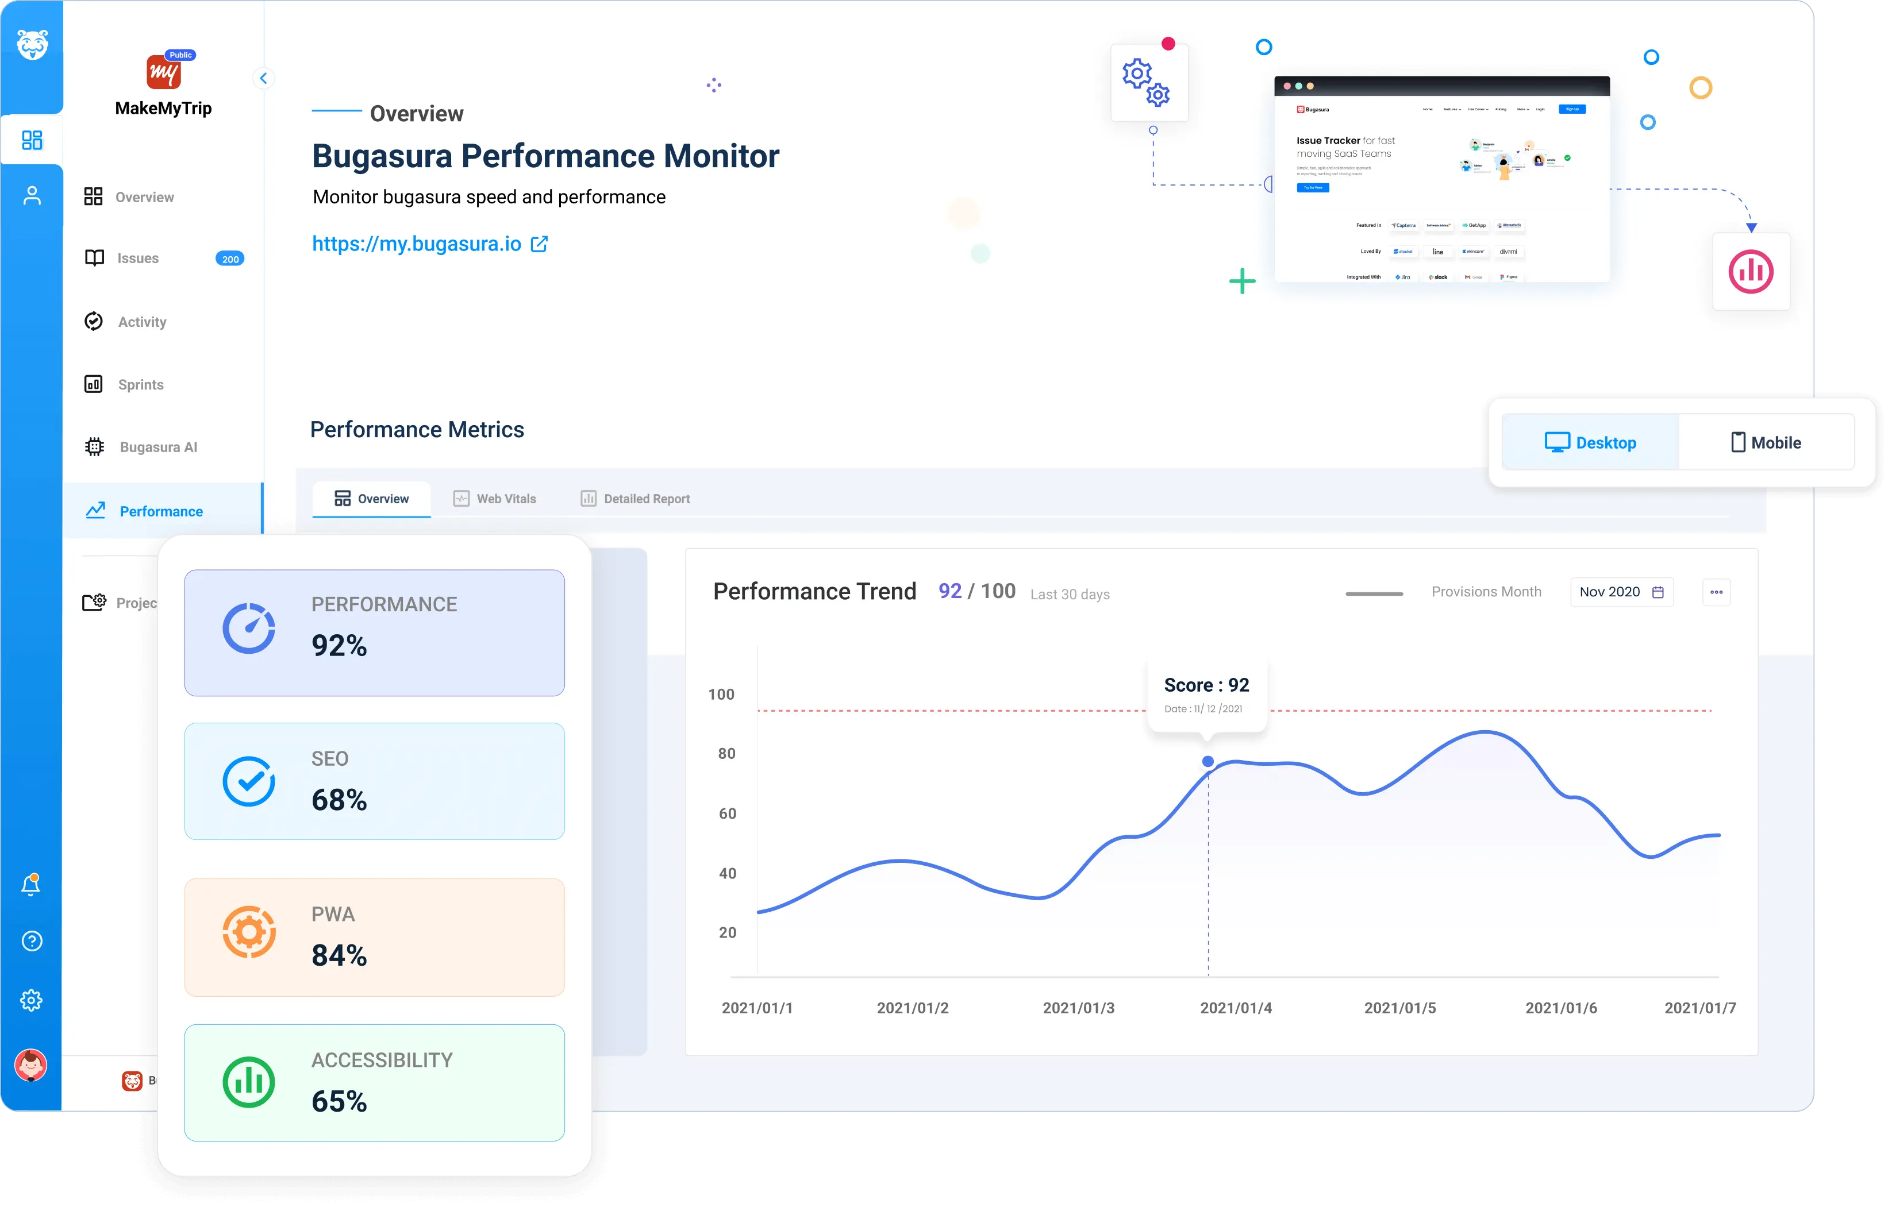Switch to the Detailed Report tab
The image size is (1888, 1211).
635,499
